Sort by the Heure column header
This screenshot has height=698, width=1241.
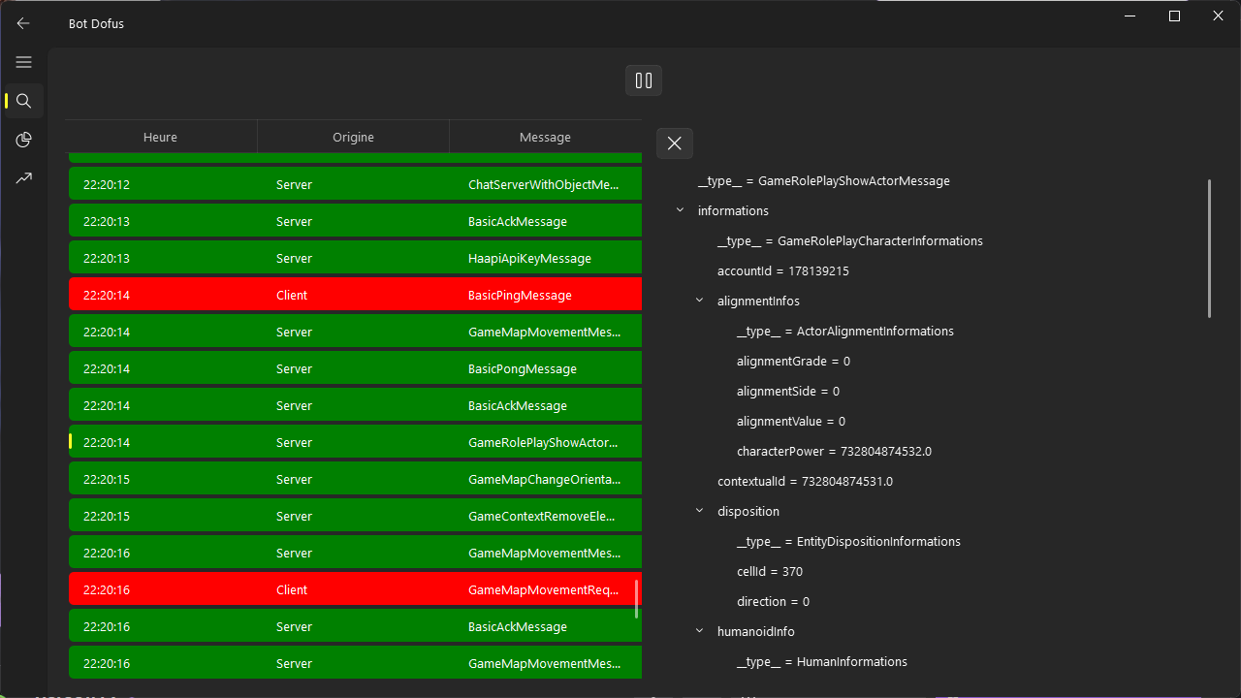pyautogui.click(x=161, y=137)
